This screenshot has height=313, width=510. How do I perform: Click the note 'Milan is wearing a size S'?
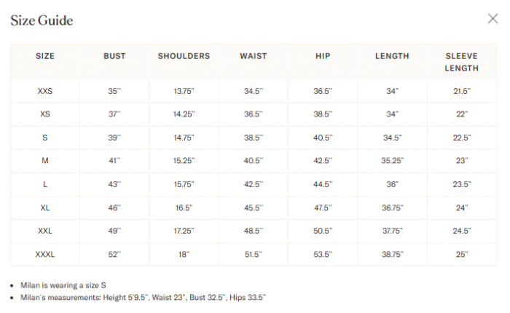pyautogui.click(x=63, y=285)
